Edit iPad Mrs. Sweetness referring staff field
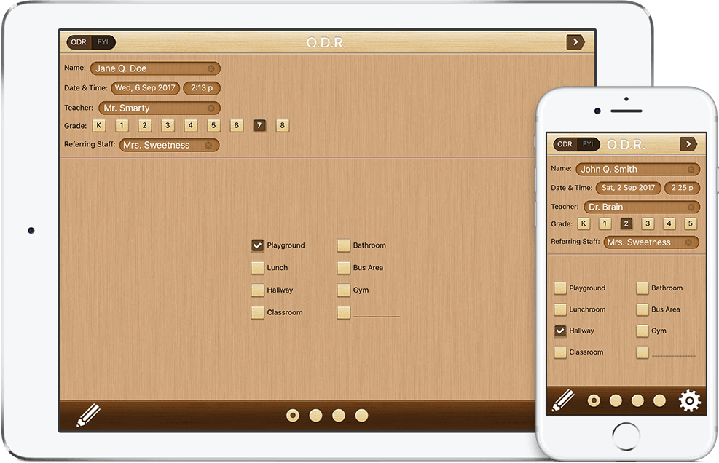 (x=169, y=146)
